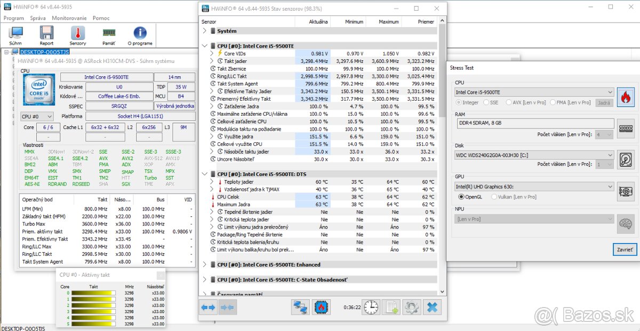
Task: Expand C-State Obsadenosť sensor group
Action: point(204,279)
